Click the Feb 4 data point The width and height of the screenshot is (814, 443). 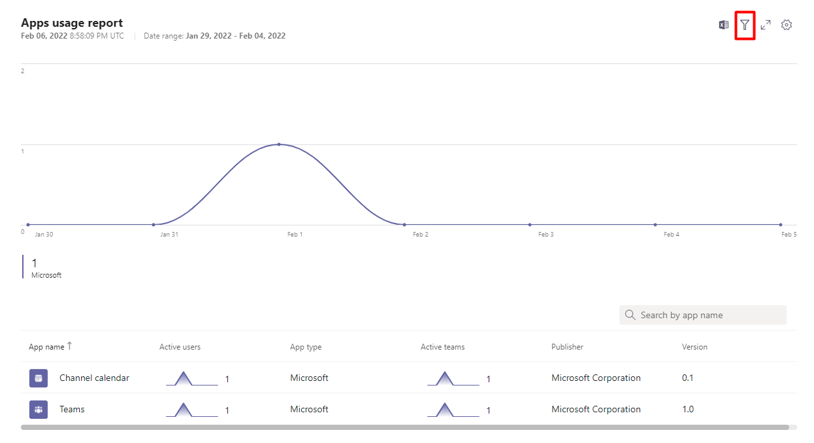pos(655,225)
